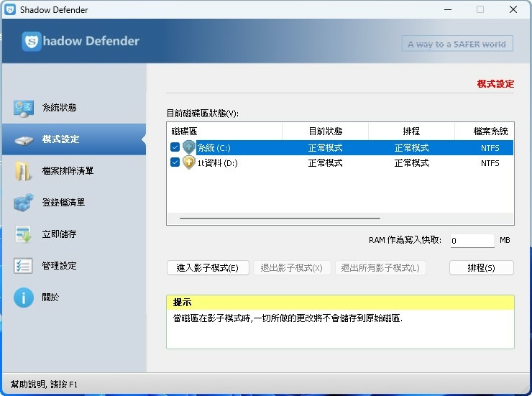Click 排程 cell 正常模式 for drive C:
The height and width of the screenshot is (396, 532).
click(x=411, y=148)
